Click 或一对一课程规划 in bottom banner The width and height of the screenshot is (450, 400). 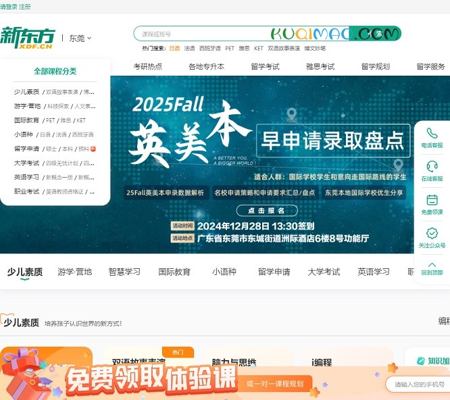275,384
